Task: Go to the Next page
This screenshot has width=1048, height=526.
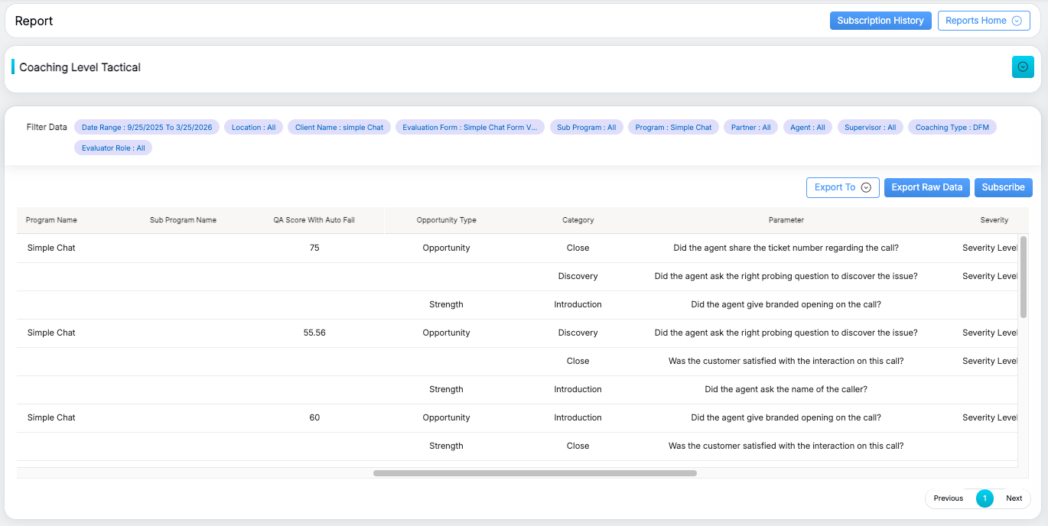Action: (x=1014, y=498)
